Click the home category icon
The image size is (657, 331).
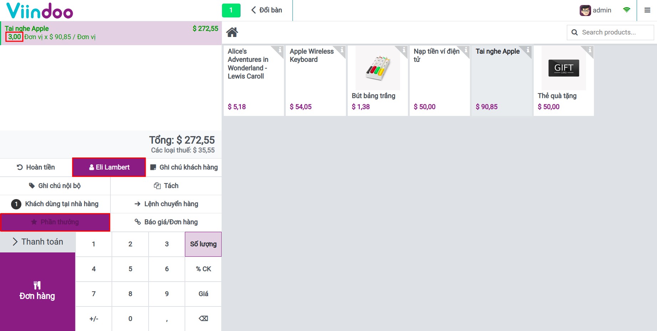(232, 32)
